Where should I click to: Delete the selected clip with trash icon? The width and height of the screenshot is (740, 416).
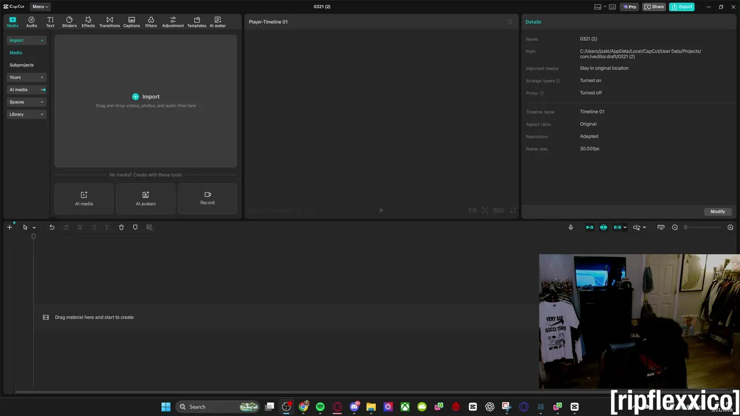pos(121,227)
